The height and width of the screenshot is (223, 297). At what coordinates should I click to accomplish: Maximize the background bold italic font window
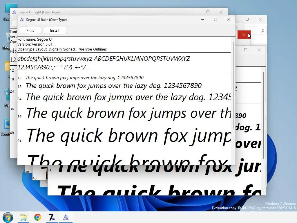pyautogui.click(x=246, y=50)
